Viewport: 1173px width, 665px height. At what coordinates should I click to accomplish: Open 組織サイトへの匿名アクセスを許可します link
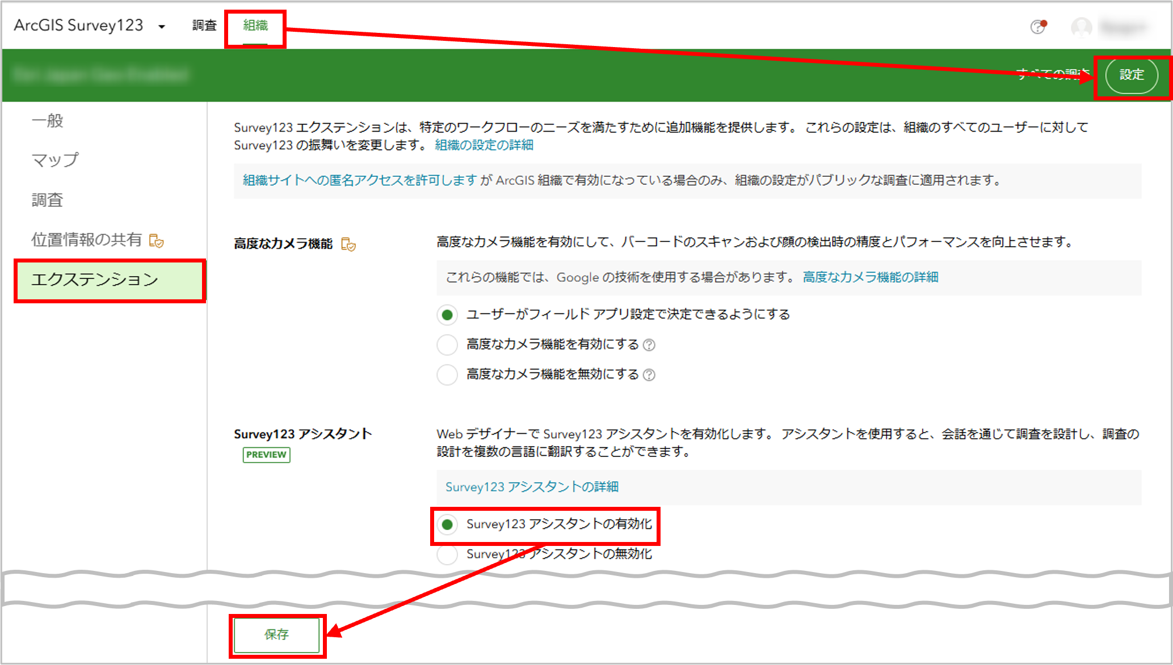pyautogui.click(x=360, y=180)
